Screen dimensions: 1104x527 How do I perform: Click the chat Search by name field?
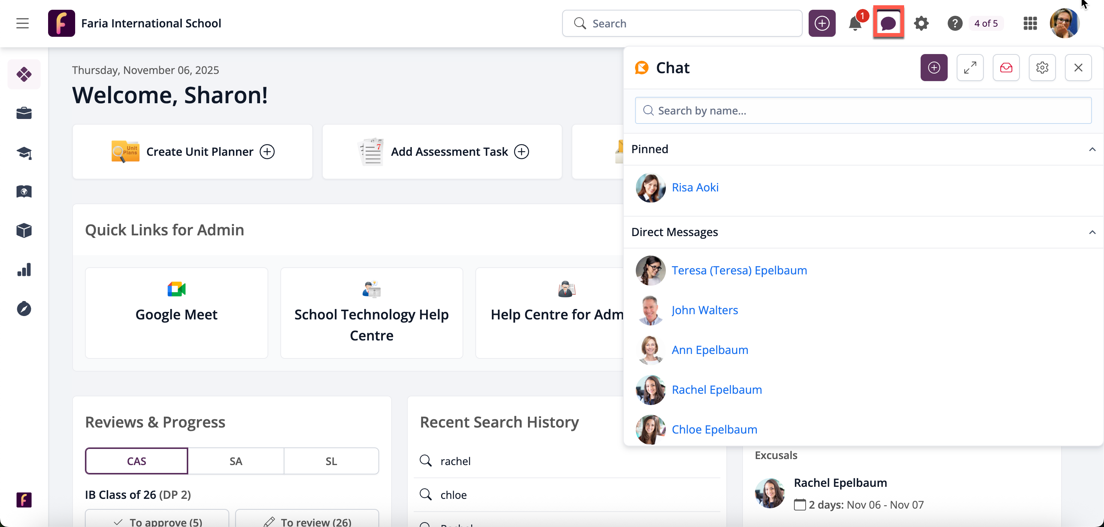(x=863, y=111)
